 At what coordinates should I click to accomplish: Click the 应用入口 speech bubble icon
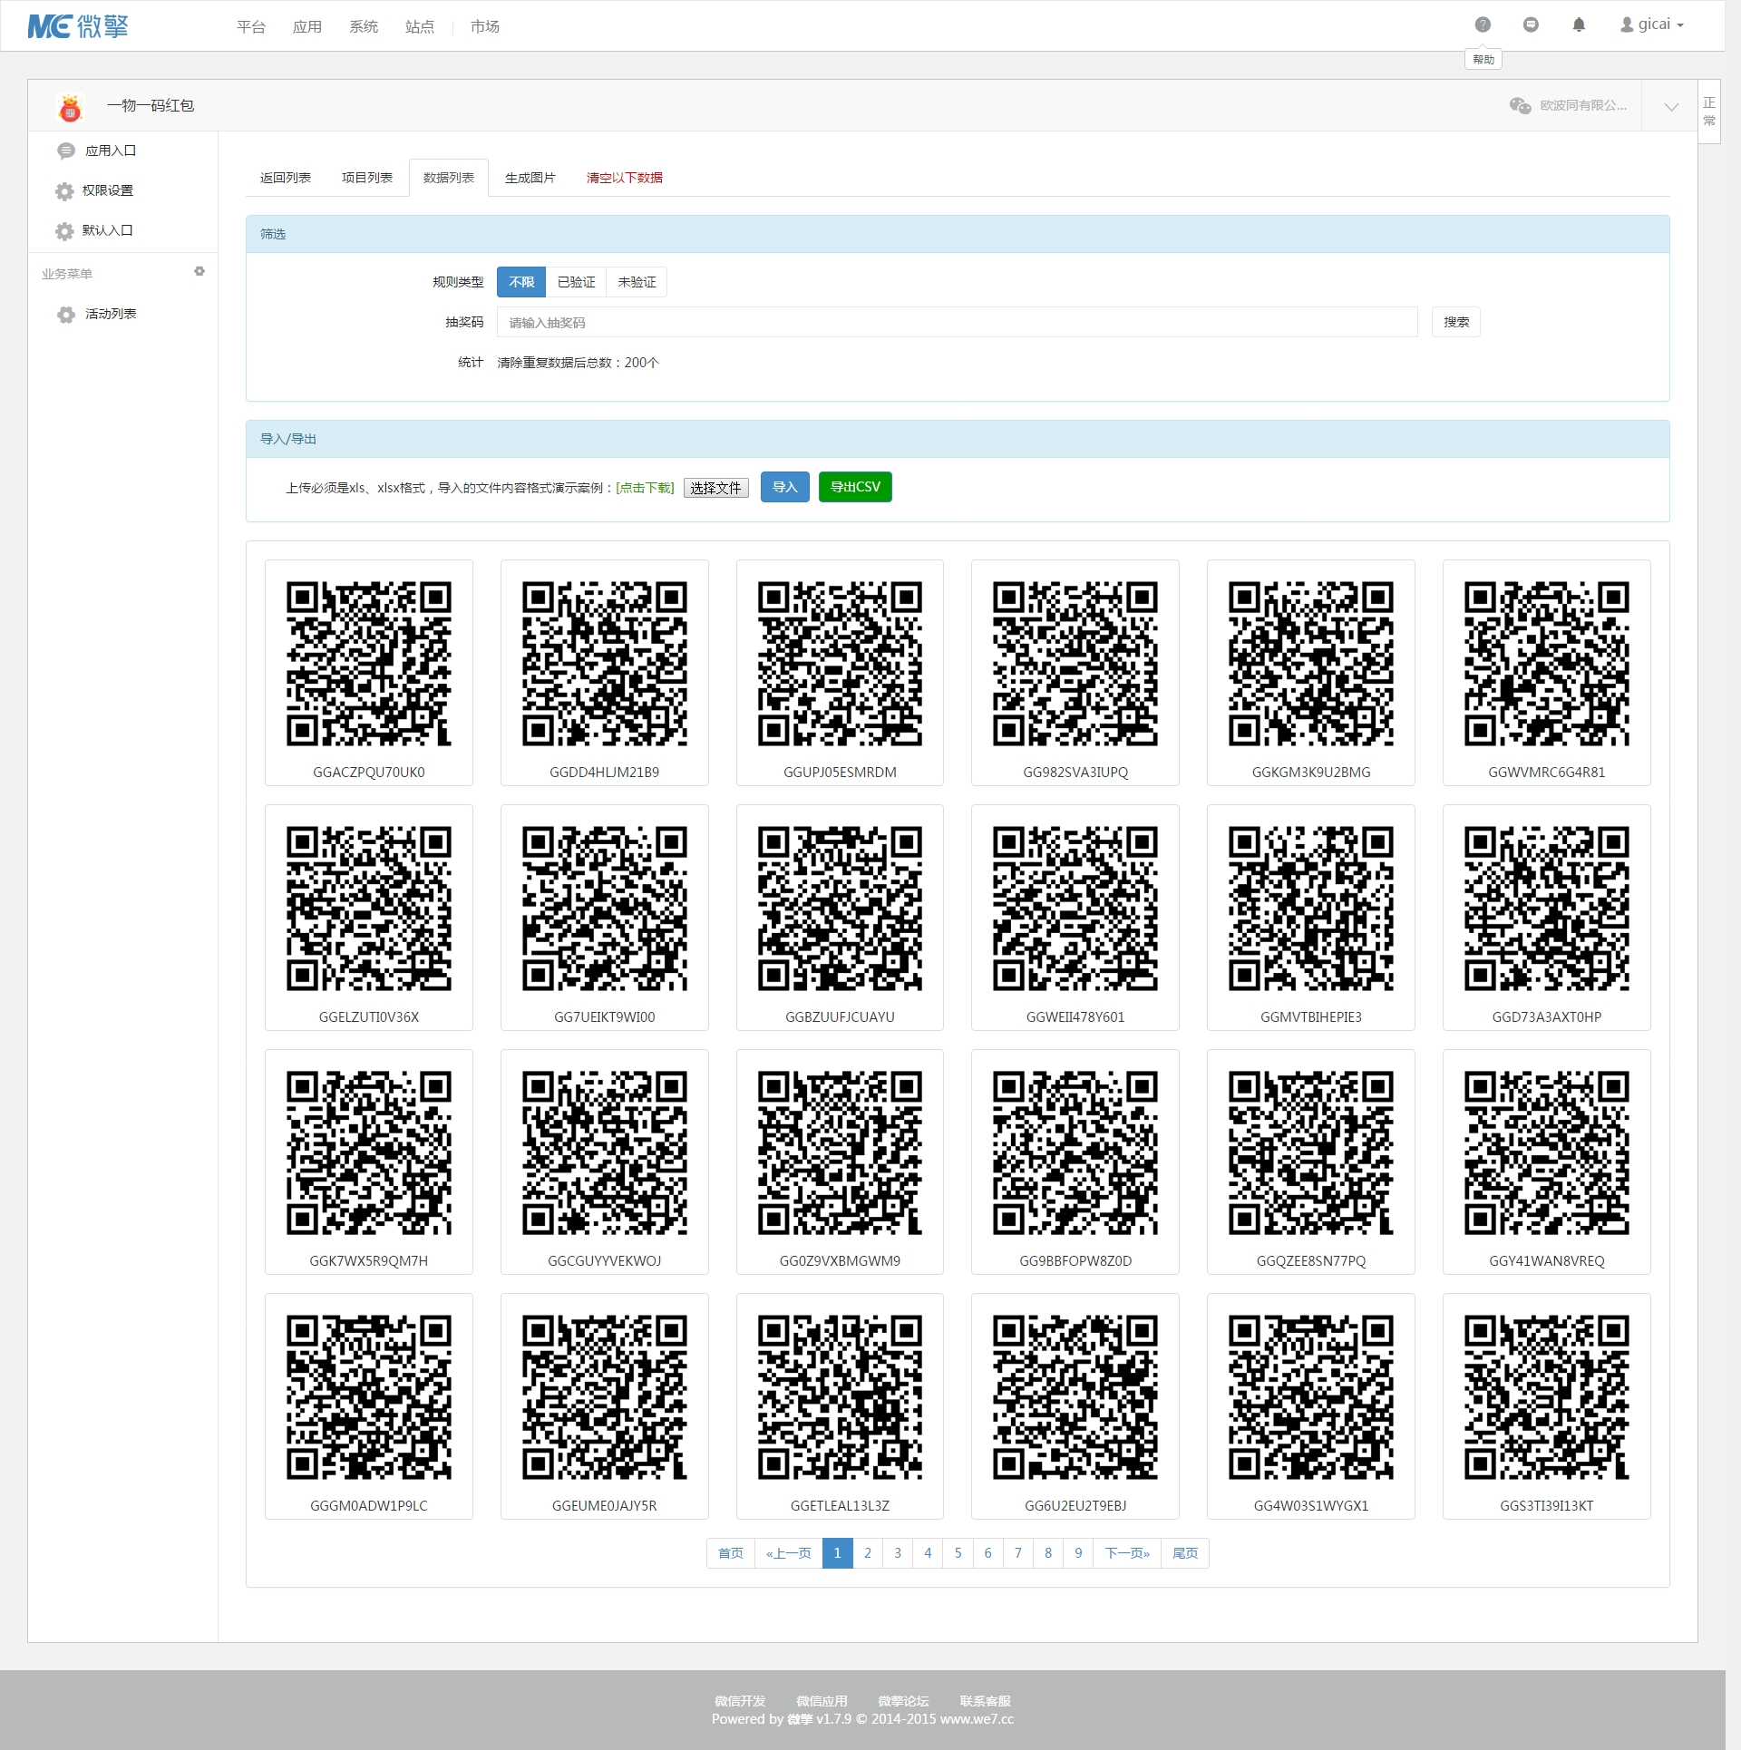point(65,151)
